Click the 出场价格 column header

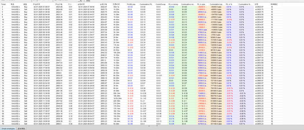(x=104, y=5)
